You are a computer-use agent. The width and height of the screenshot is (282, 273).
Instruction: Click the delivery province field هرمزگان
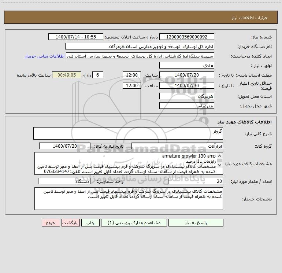tap(187, 96)
